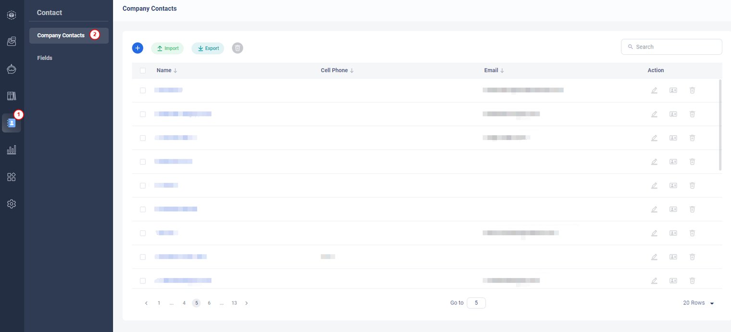Open the apps grid icon in sidebar
Image resolution: width=731 pixels, height=332 pixels.
click(x=12, y=177)
